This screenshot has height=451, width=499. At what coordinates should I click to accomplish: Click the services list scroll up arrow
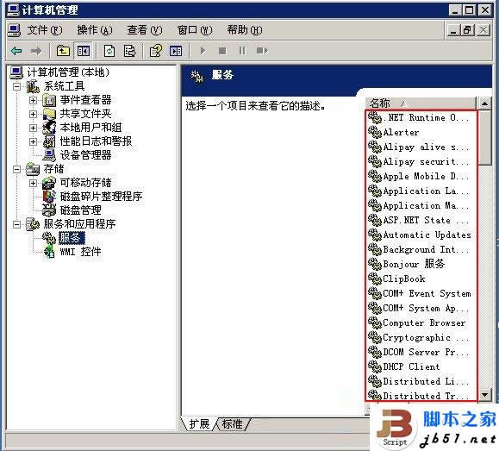click(x=484, y=103)
